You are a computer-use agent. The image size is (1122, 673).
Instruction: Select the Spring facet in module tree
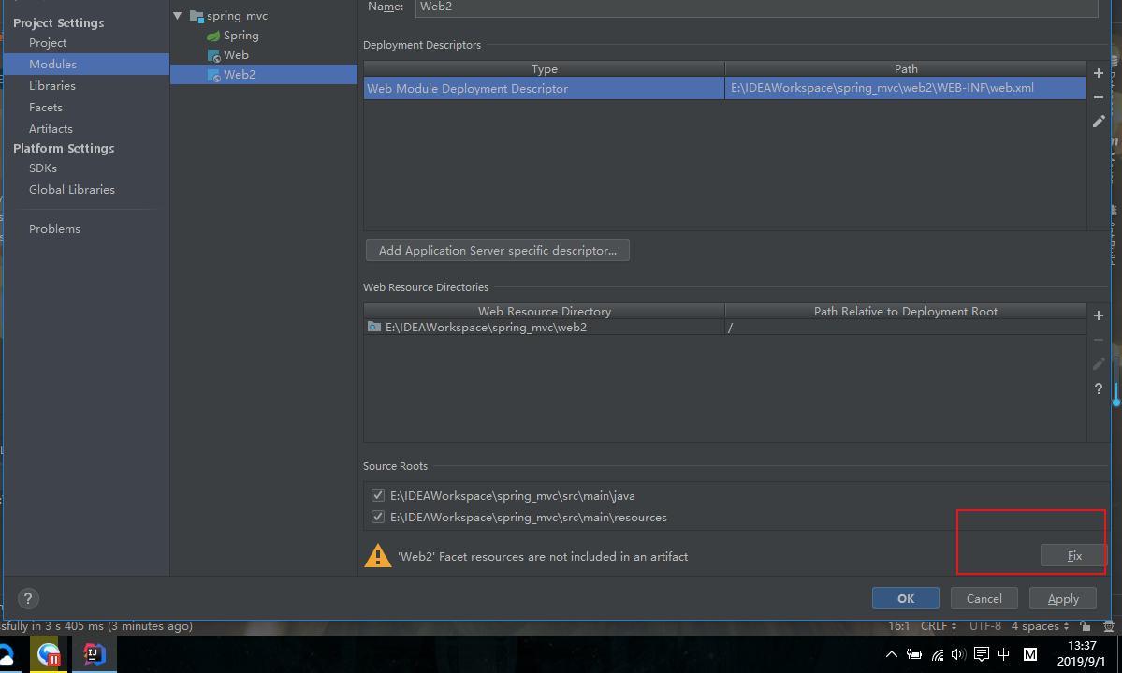click(x=241, y=36)
